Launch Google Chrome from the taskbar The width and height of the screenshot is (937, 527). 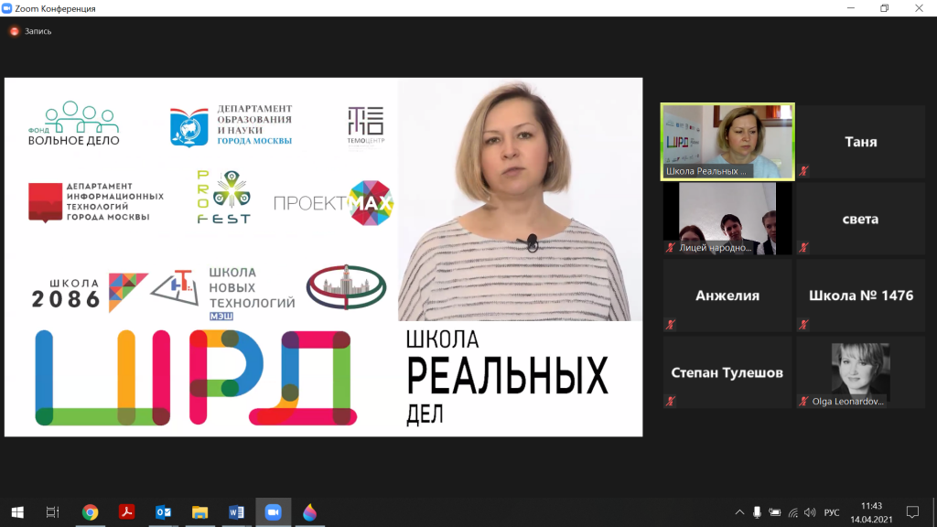pos(90,512)
